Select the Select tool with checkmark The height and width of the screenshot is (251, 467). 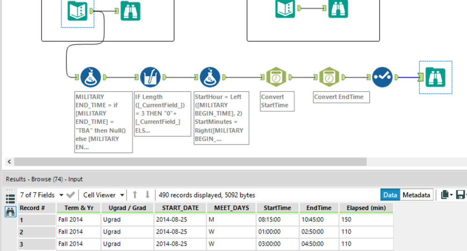(382, 77)
